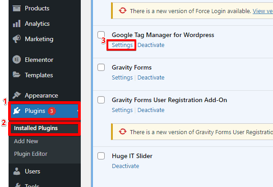Click the Huge IT Slider title
Screen dimensions: 273x187
(x=132, y=156)
